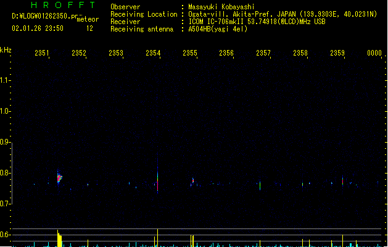388x247 pixels.
Task: Click the tall yellow power bar after 2351
Action: pyautogui.click(x=59, y=238)
